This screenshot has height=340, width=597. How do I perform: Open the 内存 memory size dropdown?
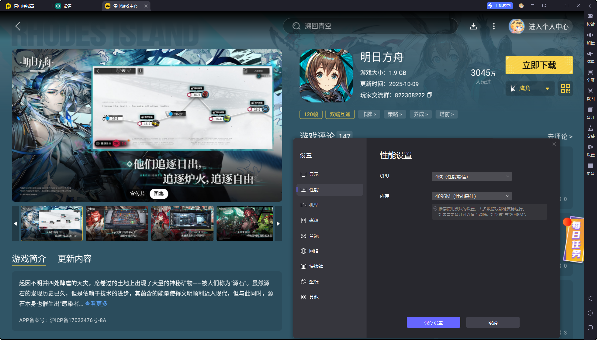coord(471,196)
